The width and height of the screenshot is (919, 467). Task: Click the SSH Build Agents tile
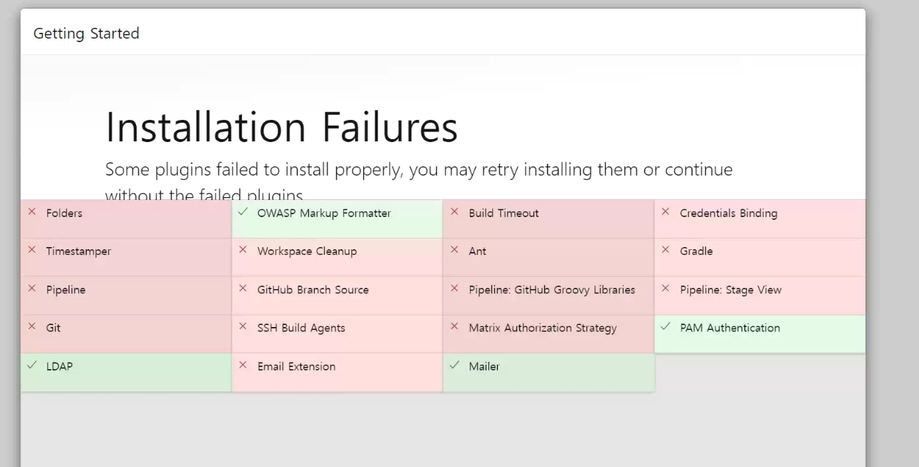338,334
